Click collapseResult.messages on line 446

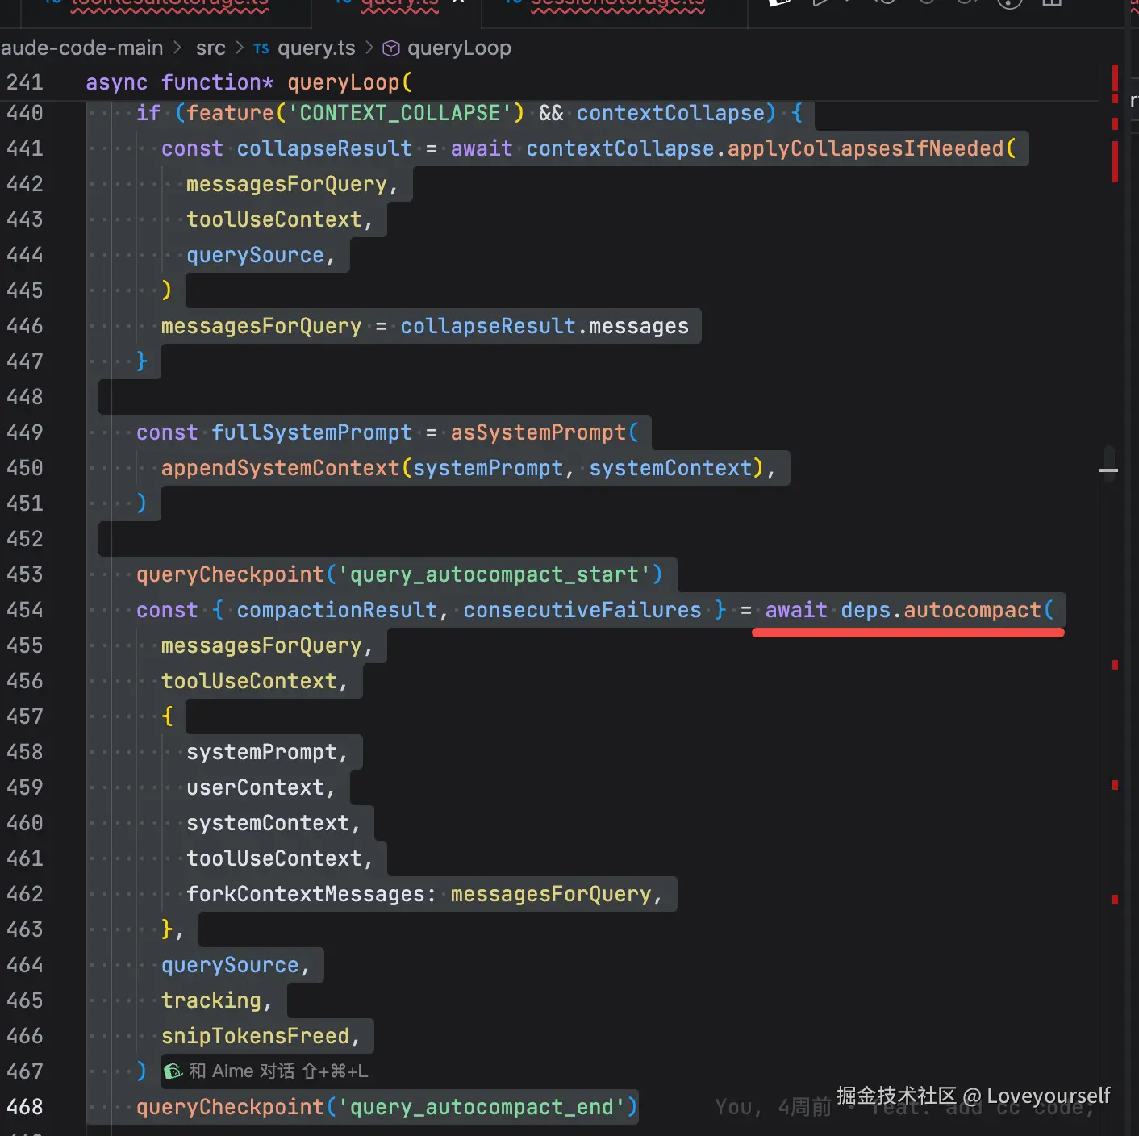pos(544,326)
